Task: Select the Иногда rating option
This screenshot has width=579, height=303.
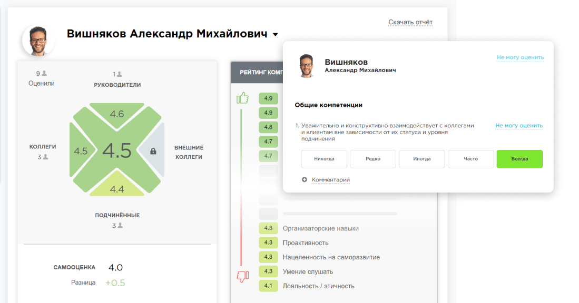Action: click(x=421, y=158)
